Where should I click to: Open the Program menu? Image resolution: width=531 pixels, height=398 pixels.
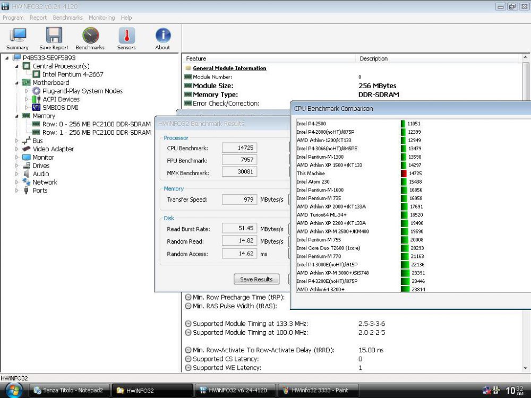pos(13,18)
